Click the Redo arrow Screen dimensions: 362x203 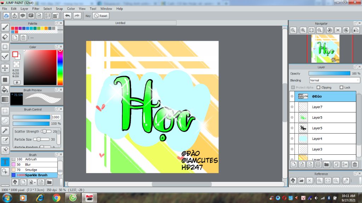(x=77, y=16)
